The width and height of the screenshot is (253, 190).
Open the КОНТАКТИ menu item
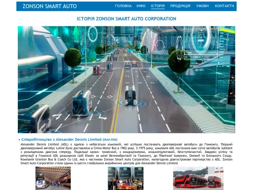(224, 6)
